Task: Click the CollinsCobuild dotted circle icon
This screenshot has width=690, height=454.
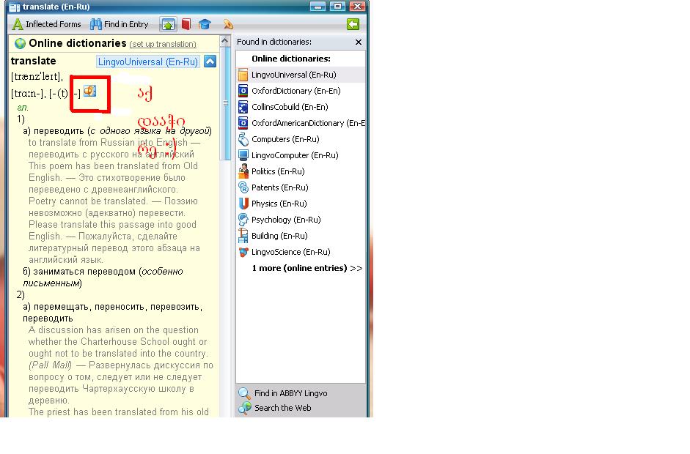Action: [243, 107]
